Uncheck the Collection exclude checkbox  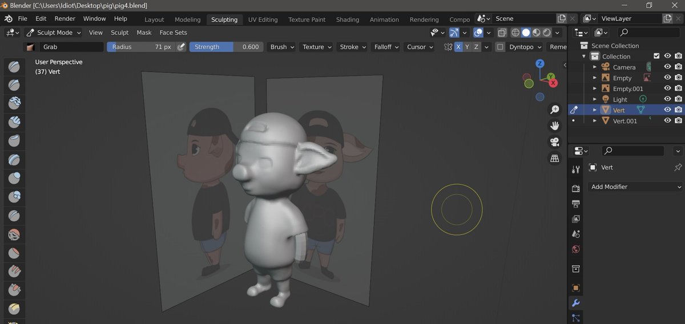click(x=656, y=56)
